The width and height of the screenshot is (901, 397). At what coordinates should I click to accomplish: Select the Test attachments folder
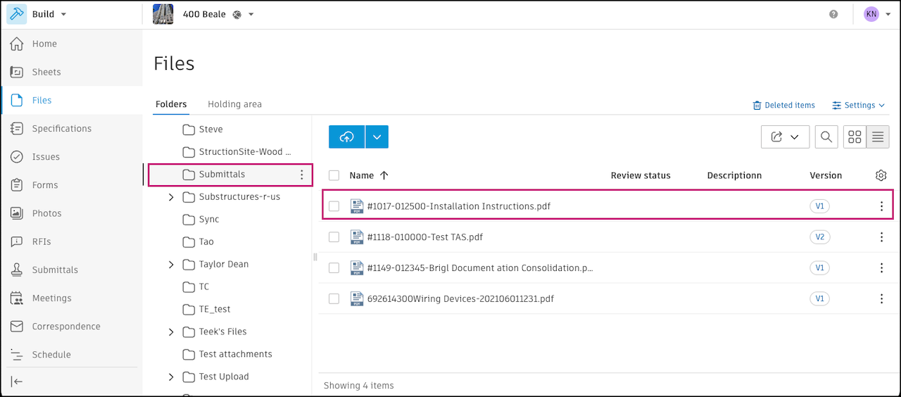[235, 354]
